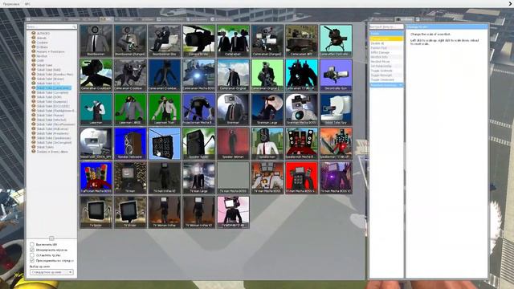
Task: Pick the Camera Strider NPC icon
Action: [199, 41]
